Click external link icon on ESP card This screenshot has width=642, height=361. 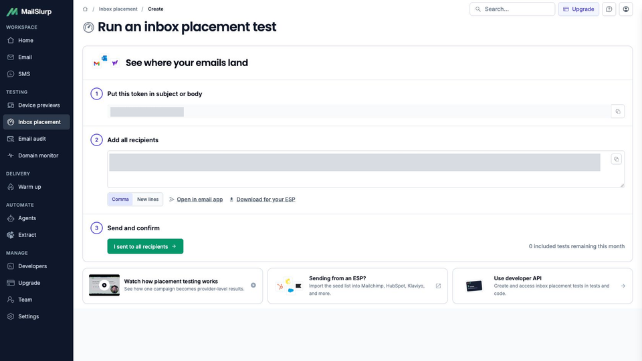click(438, 286)
